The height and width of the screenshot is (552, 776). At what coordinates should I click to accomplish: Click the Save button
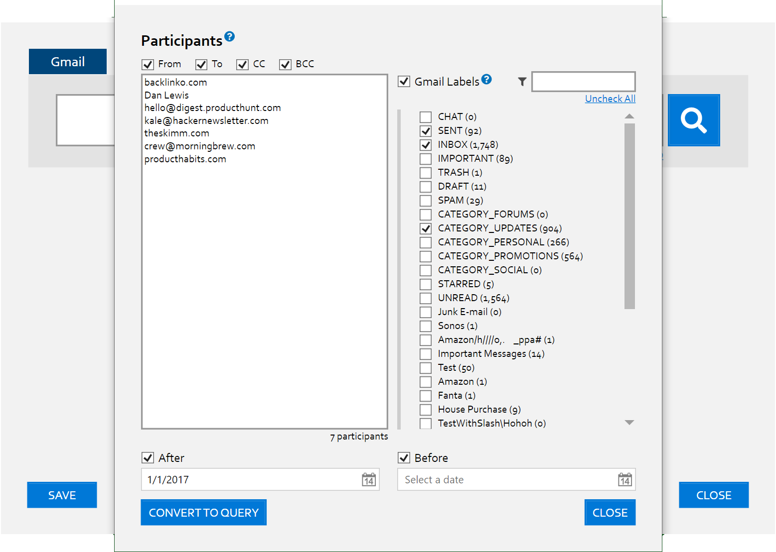click(62, 495)
